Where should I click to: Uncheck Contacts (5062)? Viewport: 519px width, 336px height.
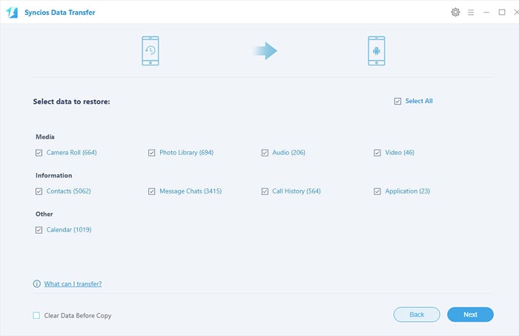pyautogui.click(x=39, y=191)
